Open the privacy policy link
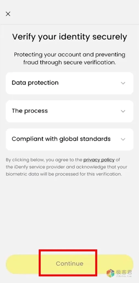 click(x=99, y=160)
